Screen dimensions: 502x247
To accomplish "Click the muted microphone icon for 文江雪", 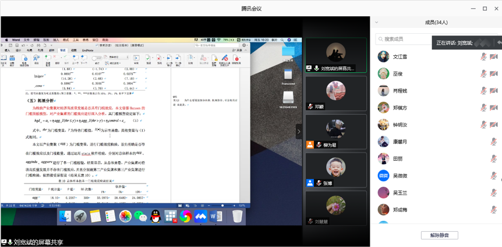I will pos(483,57).
